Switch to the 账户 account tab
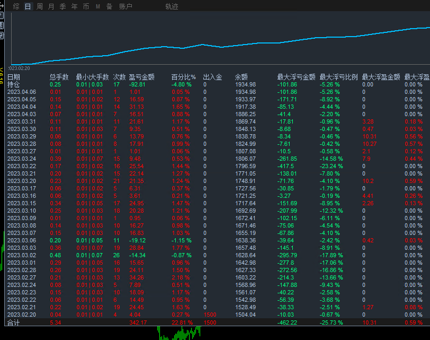The width and height of the screenshot is (430, 340). click(x=126, y=6)
